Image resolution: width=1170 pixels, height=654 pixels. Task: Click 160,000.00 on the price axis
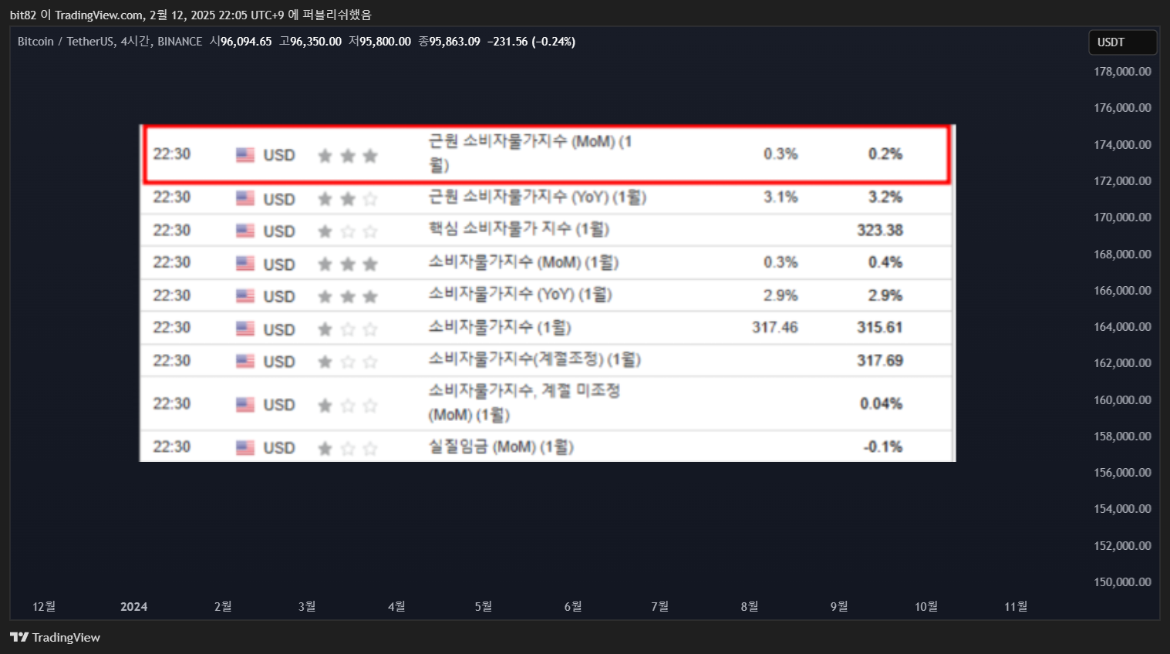coord(1122,400)
